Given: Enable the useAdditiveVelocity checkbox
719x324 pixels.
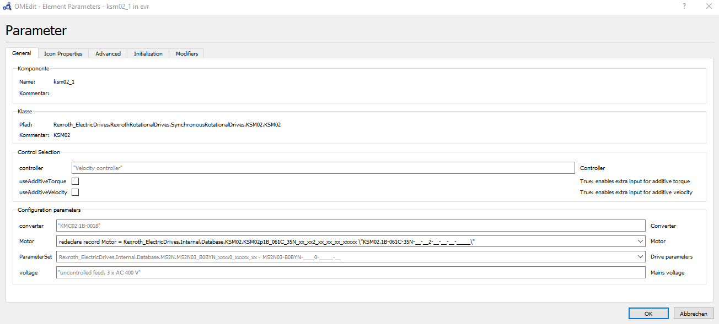Looking at the screenshot, I should point(75,191).
